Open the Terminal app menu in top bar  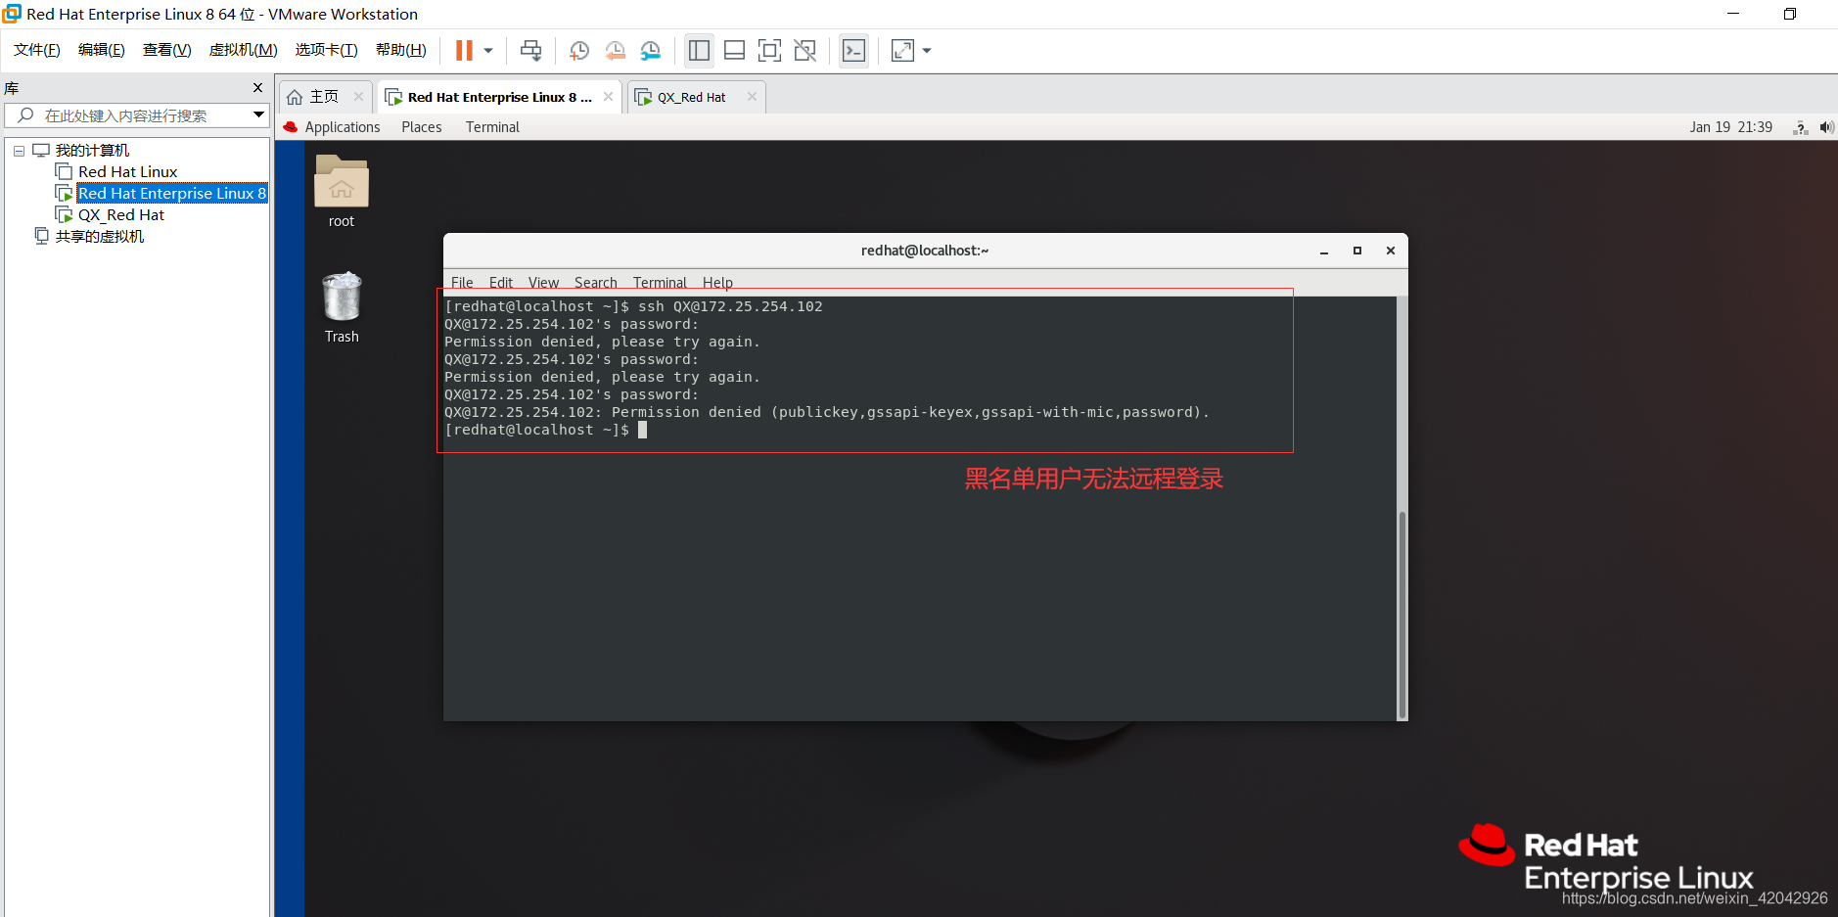click(x=492, y=127)
